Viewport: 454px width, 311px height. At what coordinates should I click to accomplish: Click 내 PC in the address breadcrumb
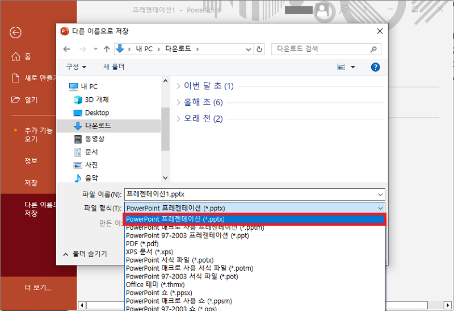(144, 49)
